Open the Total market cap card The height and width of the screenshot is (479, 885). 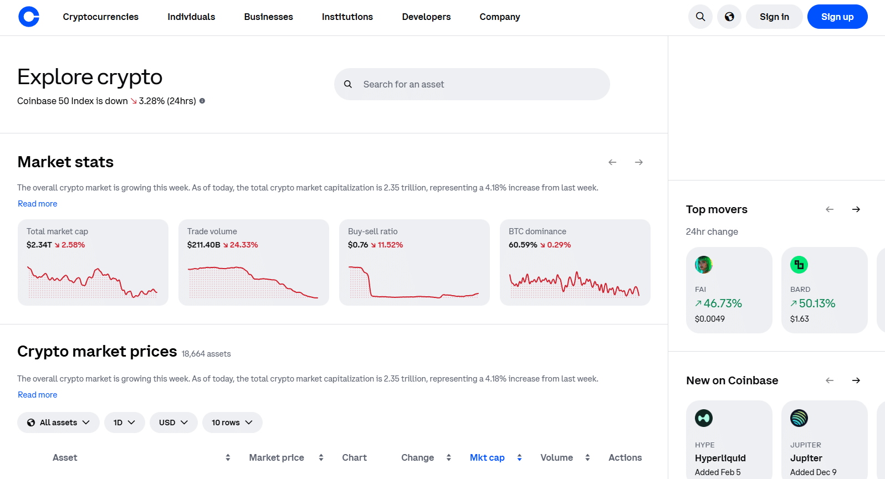(93, 262)
